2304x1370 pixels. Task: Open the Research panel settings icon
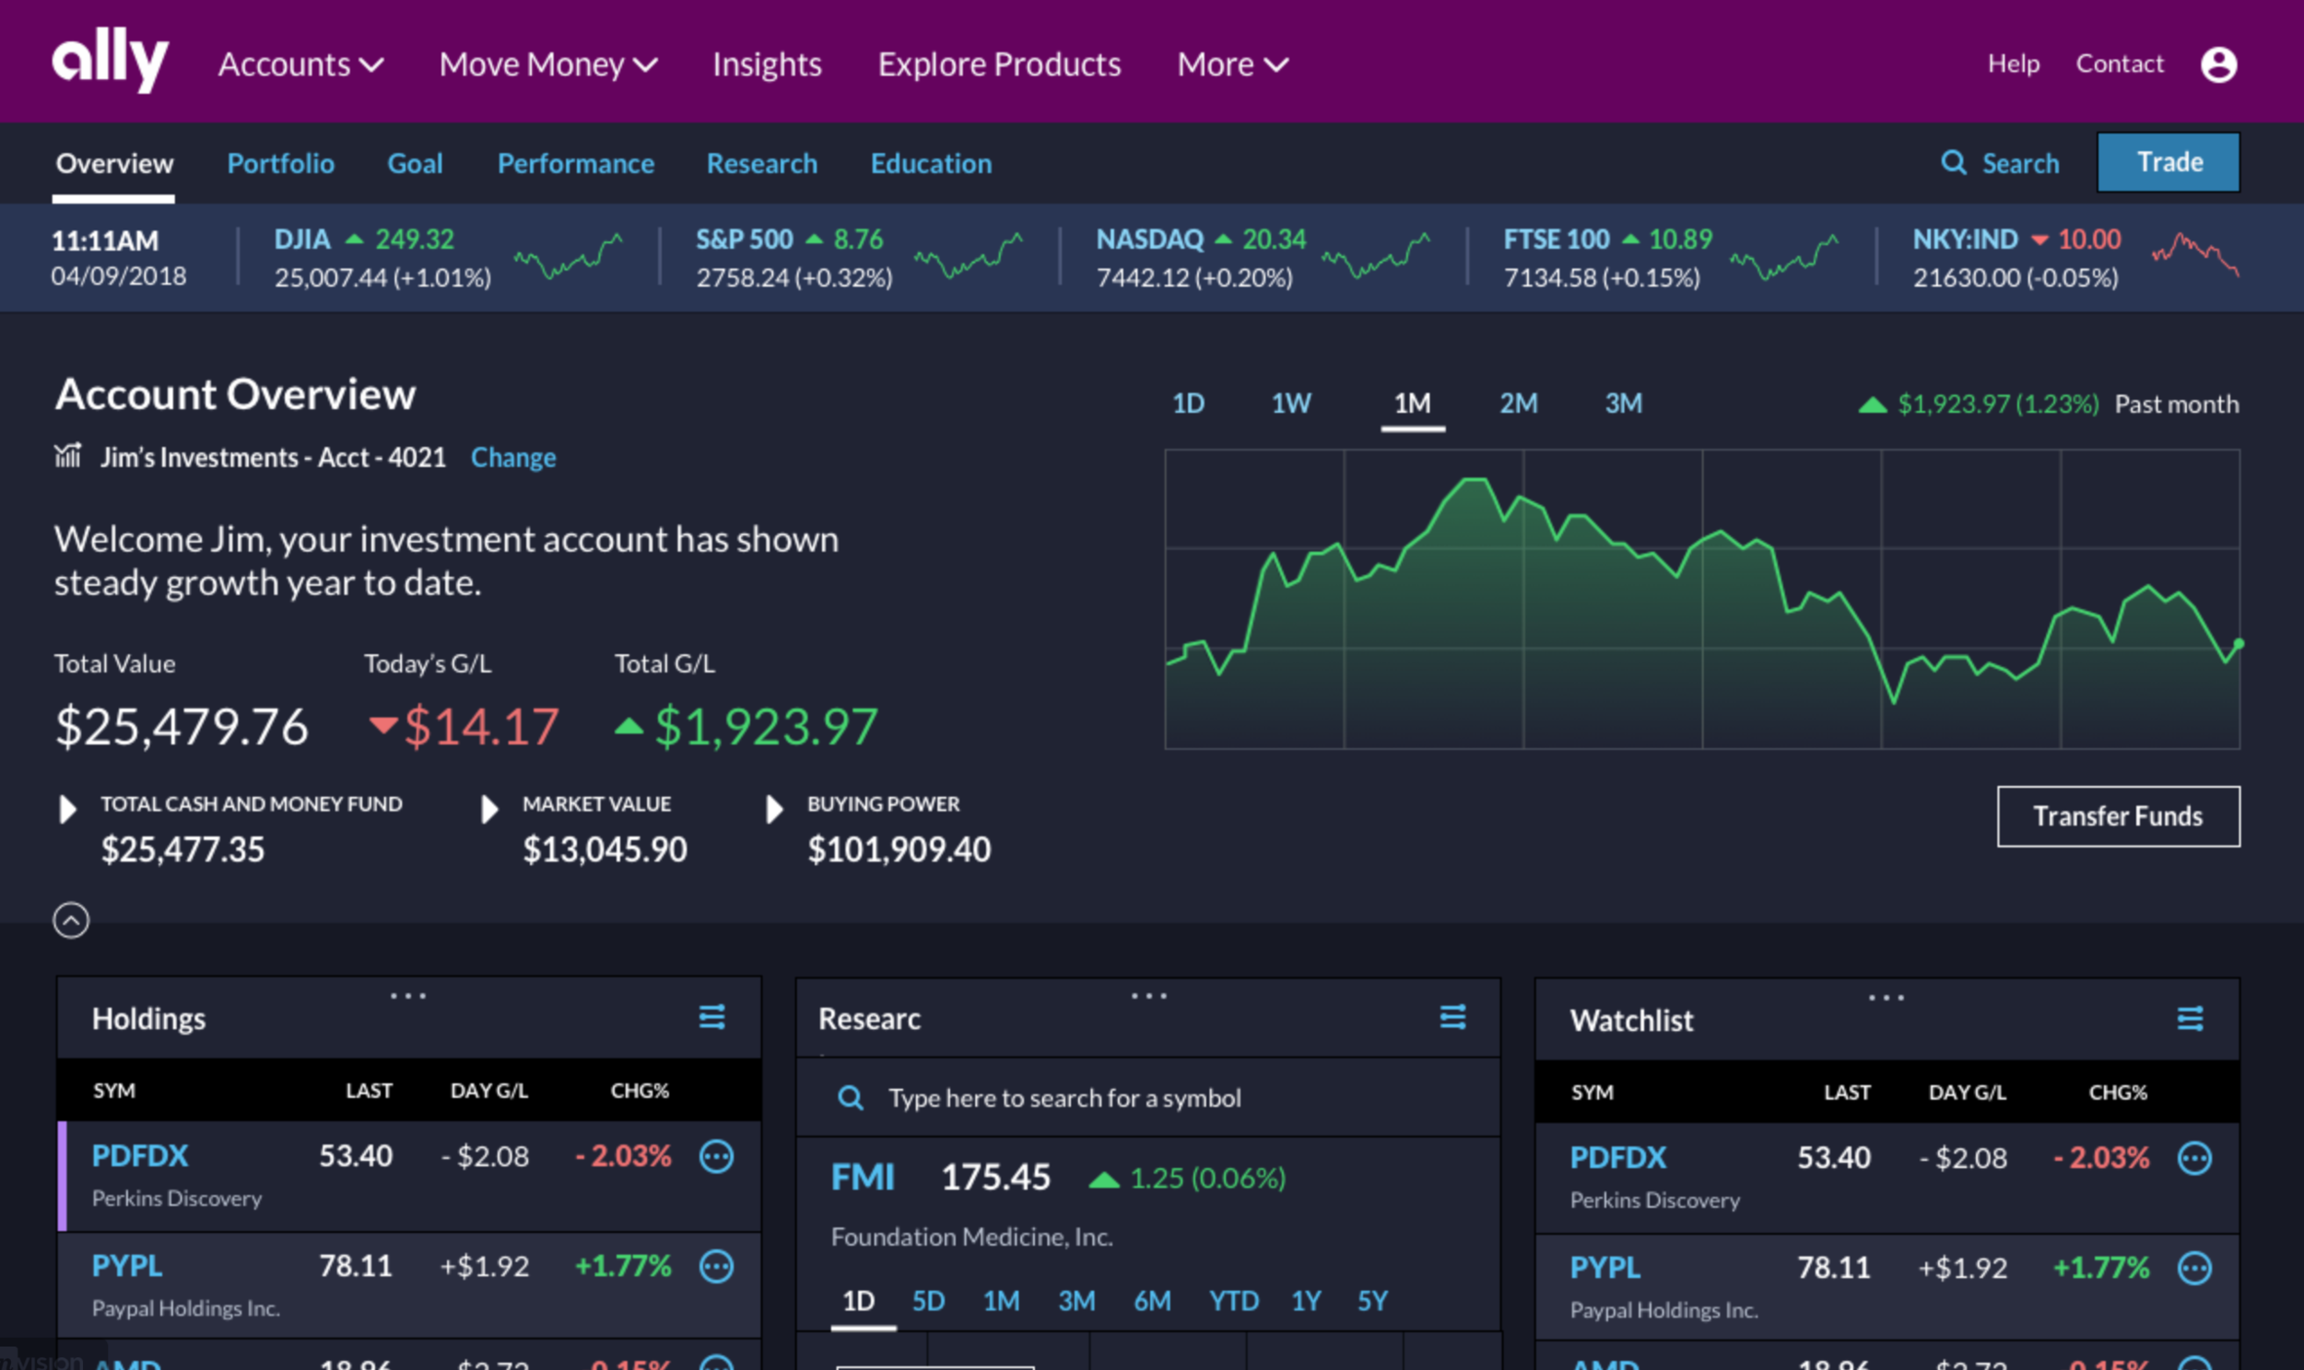pyautogui.click(x=1452, y=1017)
